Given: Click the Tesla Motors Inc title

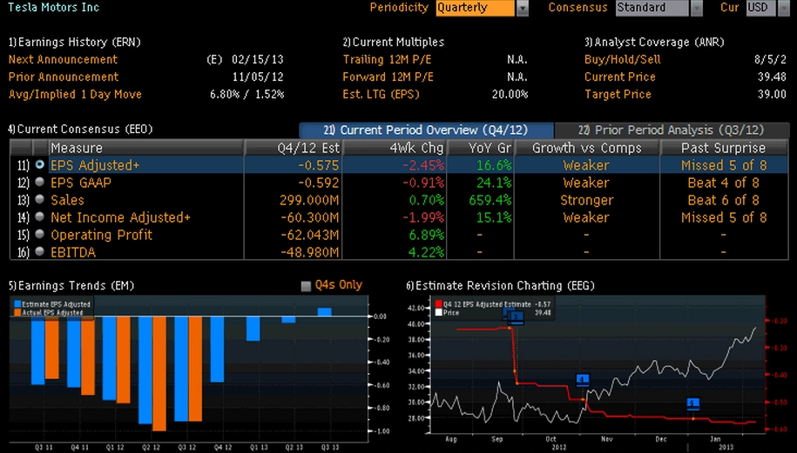Looking at the screenshot, I should tap(53, 7).
